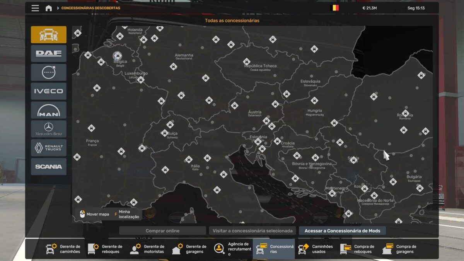Show only Iveco dealerships
This screenshot has width=464, height=261.
49,91
